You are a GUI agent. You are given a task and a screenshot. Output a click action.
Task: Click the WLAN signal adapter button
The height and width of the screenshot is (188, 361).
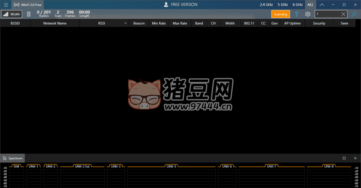tap(11, 14)
